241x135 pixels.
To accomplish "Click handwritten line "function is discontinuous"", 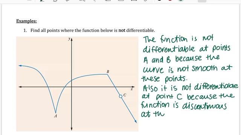I will point(184,106).
